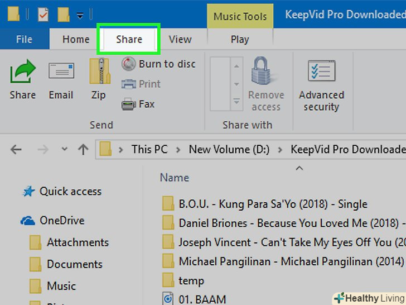406x305 pixels.
Task: Click the green Share arrow icon
Action: 23,70
